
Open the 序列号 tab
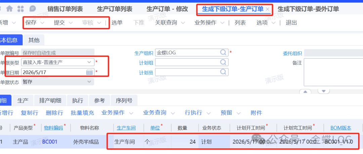[124, 101]
